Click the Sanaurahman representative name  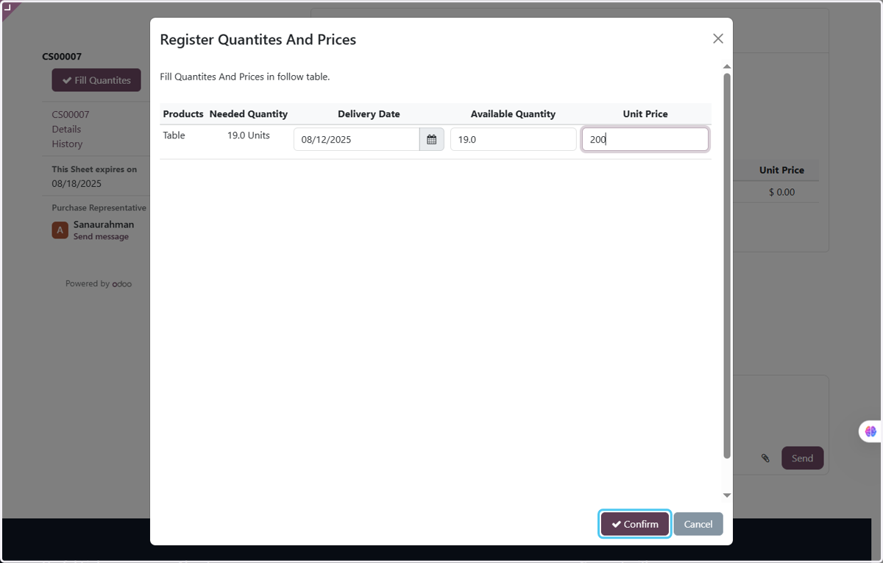coord(104,224)
